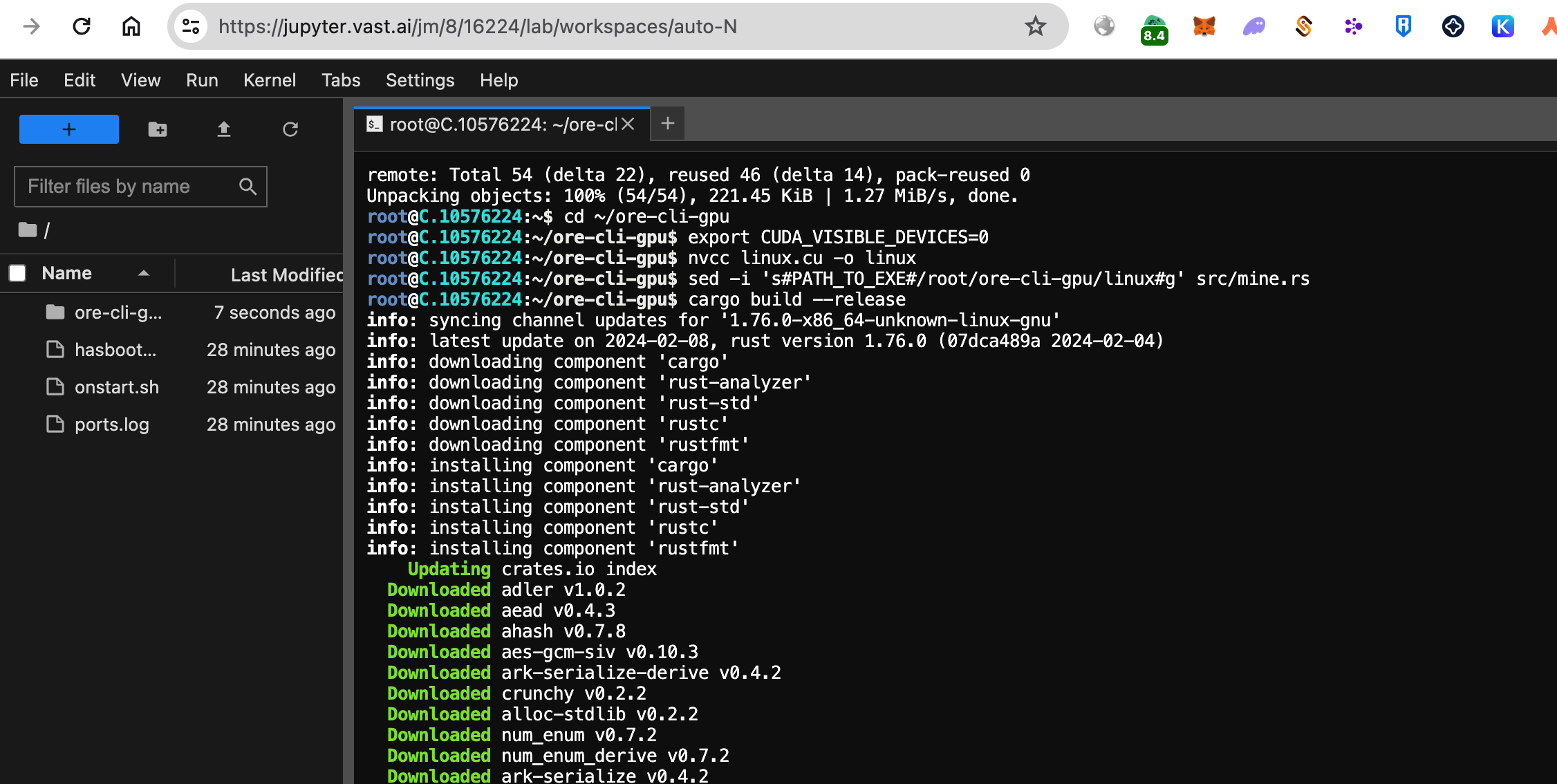This screenshot has height=784, width=1557.
Task: Select the onstart.sh file
Action: tap(116, 387)
